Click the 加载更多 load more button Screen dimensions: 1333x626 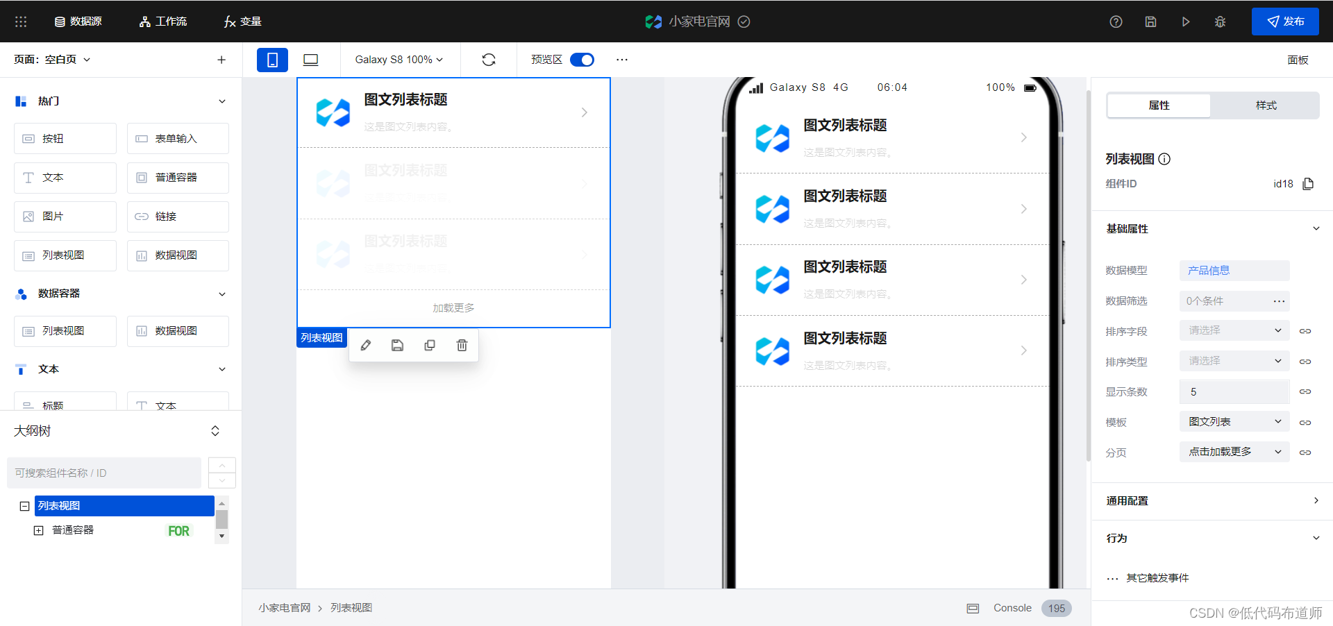[x=453, y=307]
